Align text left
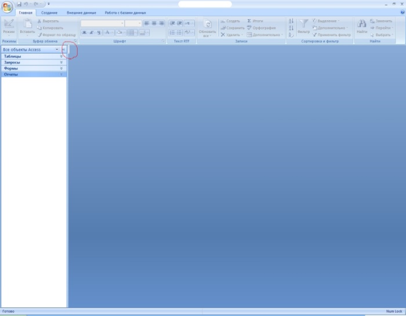The width and height of the screenshot is (406, 316). pos(147,23)
